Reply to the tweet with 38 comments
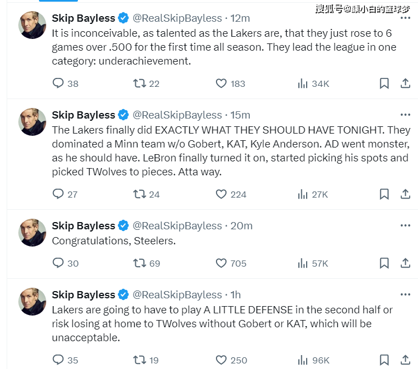Viewport: 418px width, 369px height. [58, 83]
